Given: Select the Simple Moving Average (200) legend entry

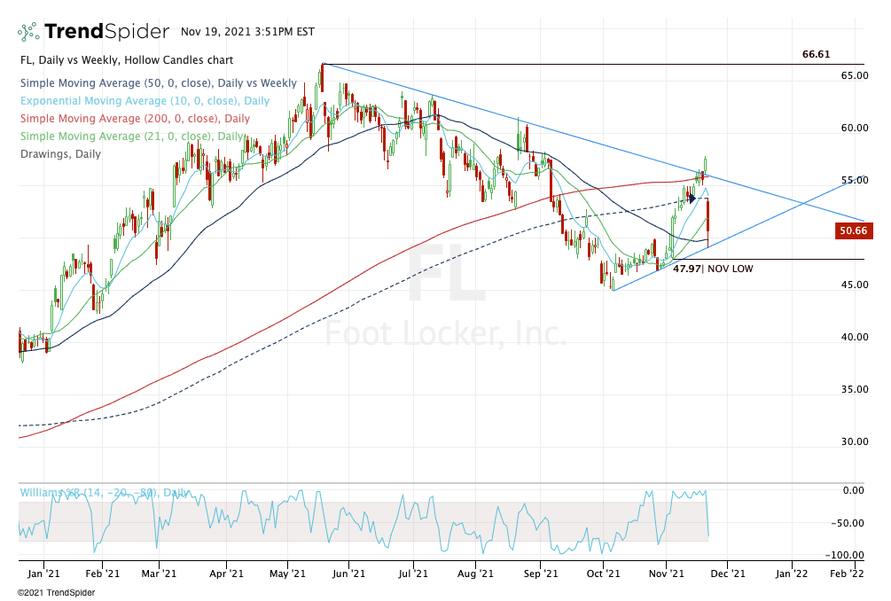Looking at the screenshot, I should pos(136,118).
